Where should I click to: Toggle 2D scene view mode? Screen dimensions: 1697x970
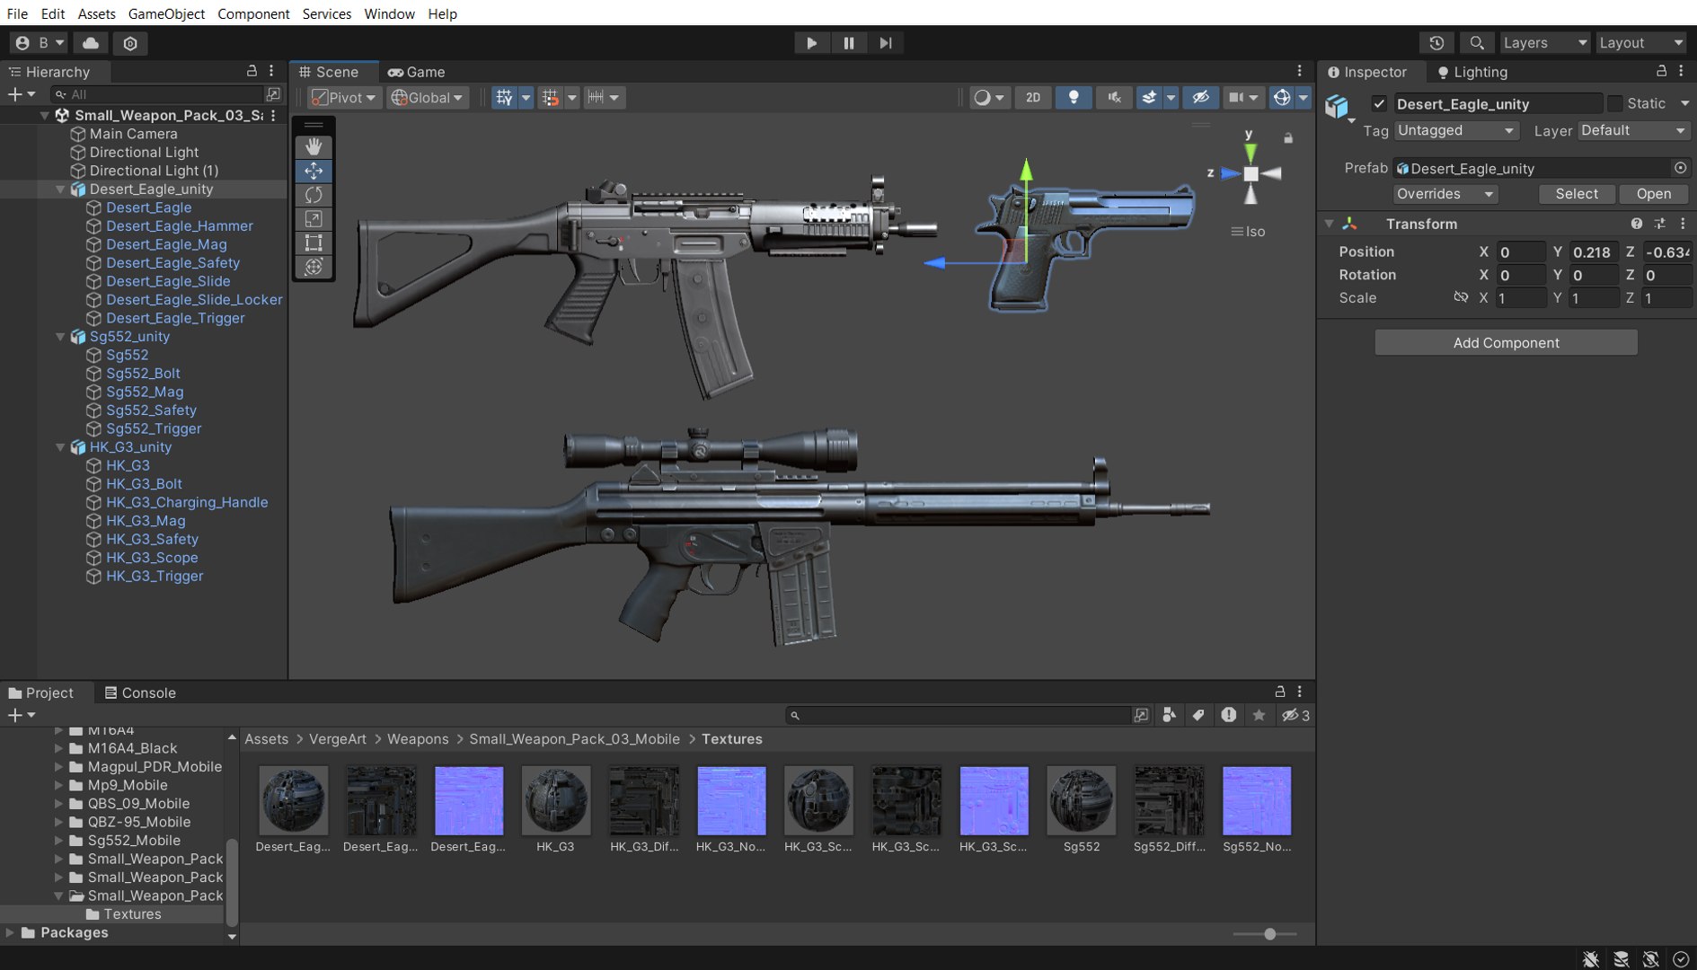coord(1033,97)
